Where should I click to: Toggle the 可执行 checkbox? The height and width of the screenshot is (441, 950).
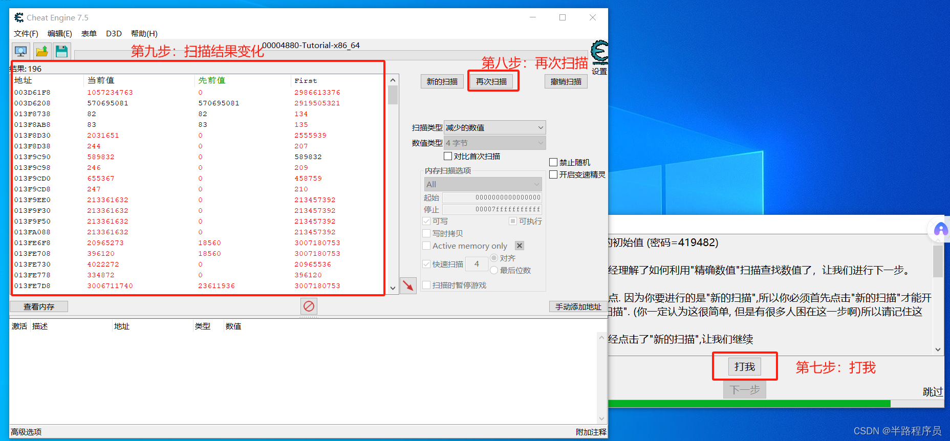pos(513,221)
